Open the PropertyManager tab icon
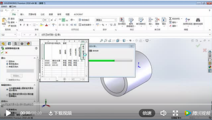Image resolution: width=212 pixels, height=120 pixels. click(x=9, y=43)
